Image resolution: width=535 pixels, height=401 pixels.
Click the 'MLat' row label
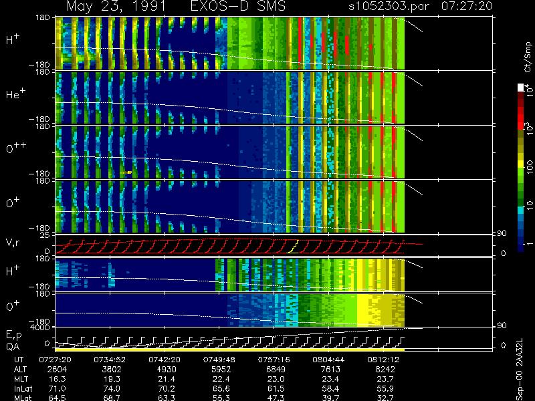tap(23, 398)
